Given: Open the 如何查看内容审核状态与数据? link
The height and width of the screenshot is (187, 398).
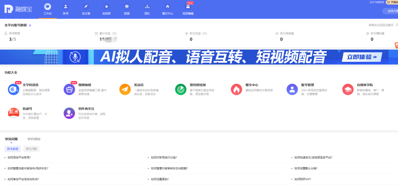Looking at the screenshot, I should coord(169,168).
